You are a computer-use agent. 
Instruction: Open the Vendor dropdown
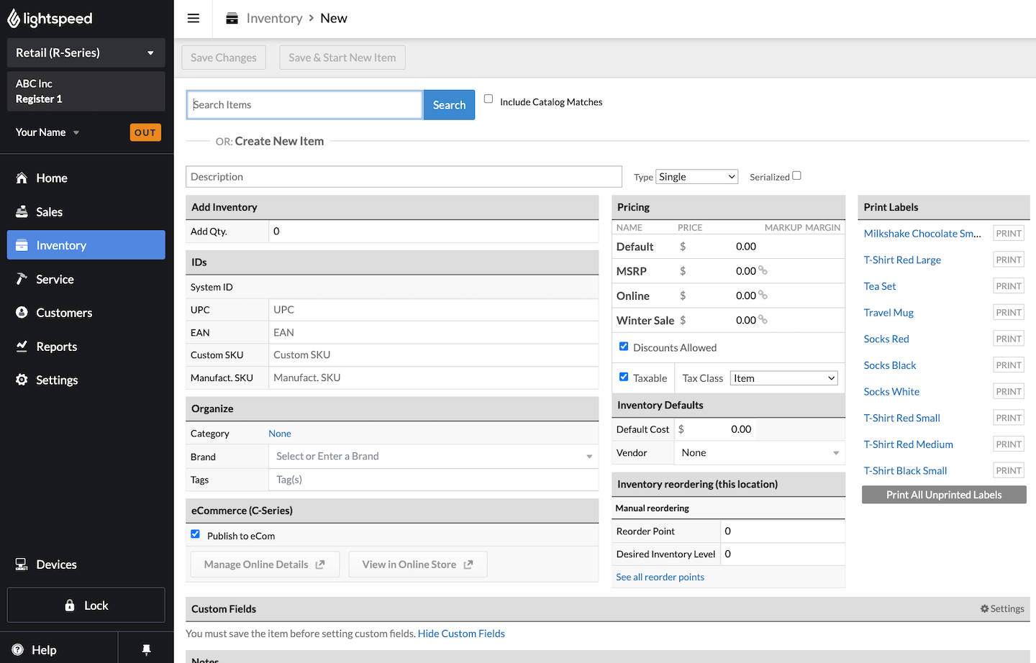point(759,453)
